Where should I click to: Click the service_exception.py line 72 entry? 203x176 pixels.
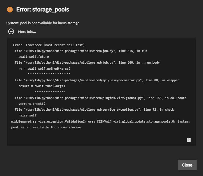(x=94, y=109)
